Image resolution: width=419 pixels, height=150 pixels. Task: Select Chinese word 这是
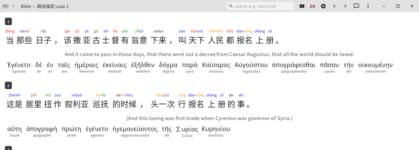[14, 104]
